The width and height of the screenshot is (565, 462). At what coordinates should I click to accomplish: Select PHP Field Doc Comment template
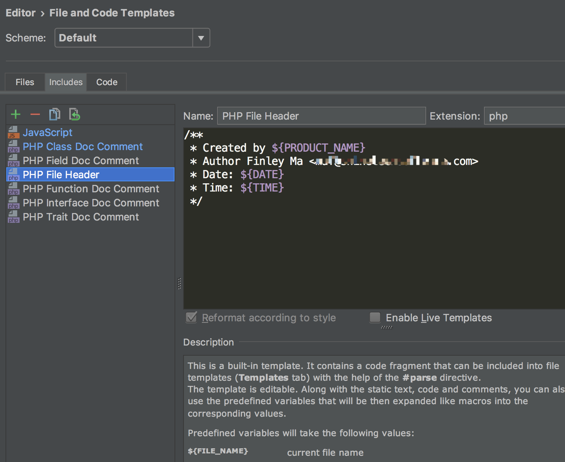(x=90, y=161)
